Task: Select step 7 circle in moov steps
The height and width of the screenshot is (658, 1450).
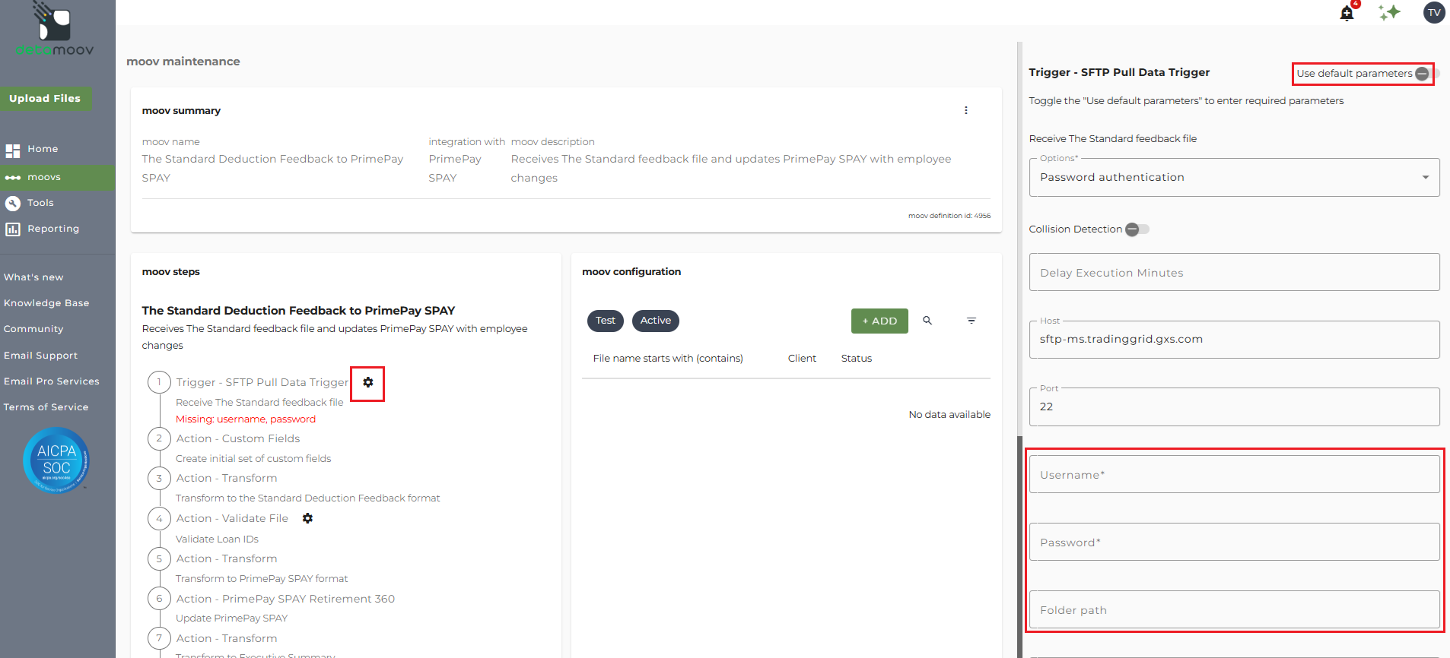Action: click(159, 638)
